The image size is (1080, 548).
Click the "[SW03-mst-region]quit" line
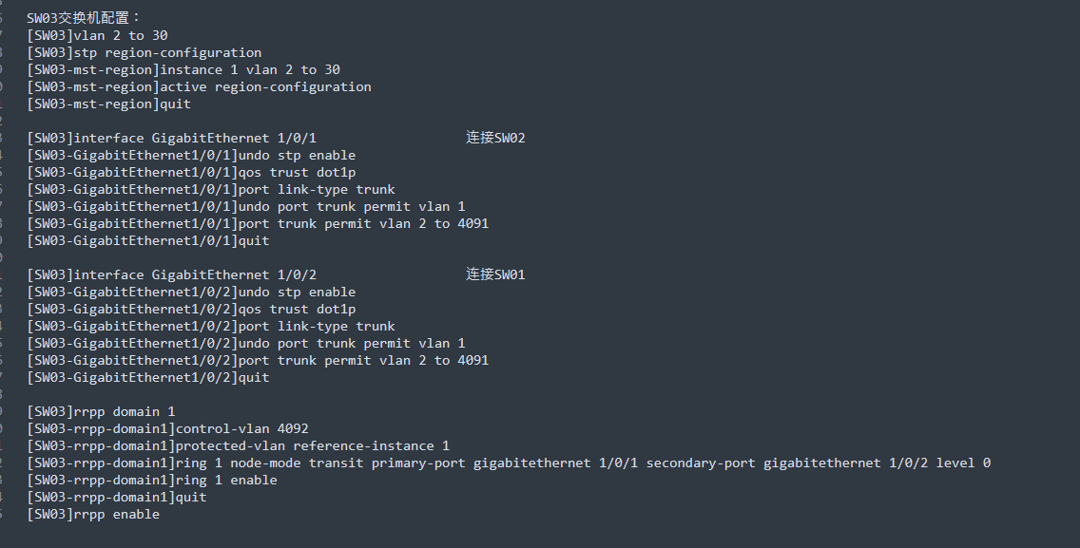coord(108,104)
